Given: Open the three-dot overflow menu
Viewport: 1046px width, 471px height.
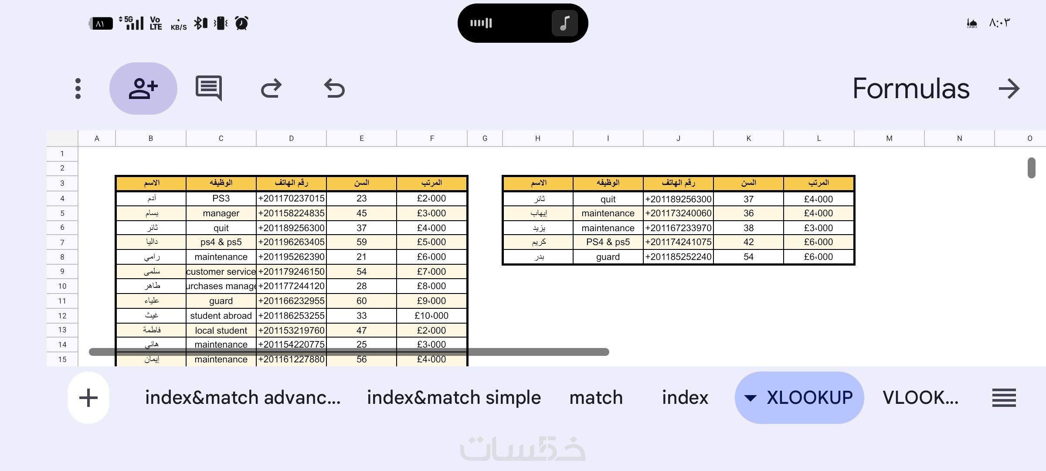Looking at the screenshot, I should pos(78,89).
